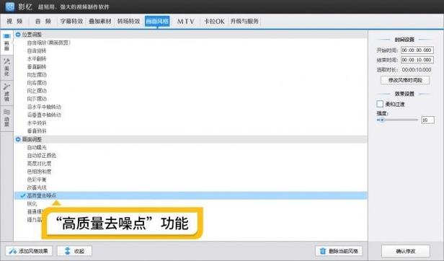Select the 自动修正颜色 effect
This screenshot has height=261, width=444.
[41, 156]
